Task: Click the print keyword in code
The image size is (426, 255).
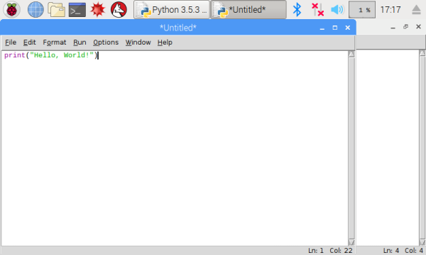Action: 15,55
